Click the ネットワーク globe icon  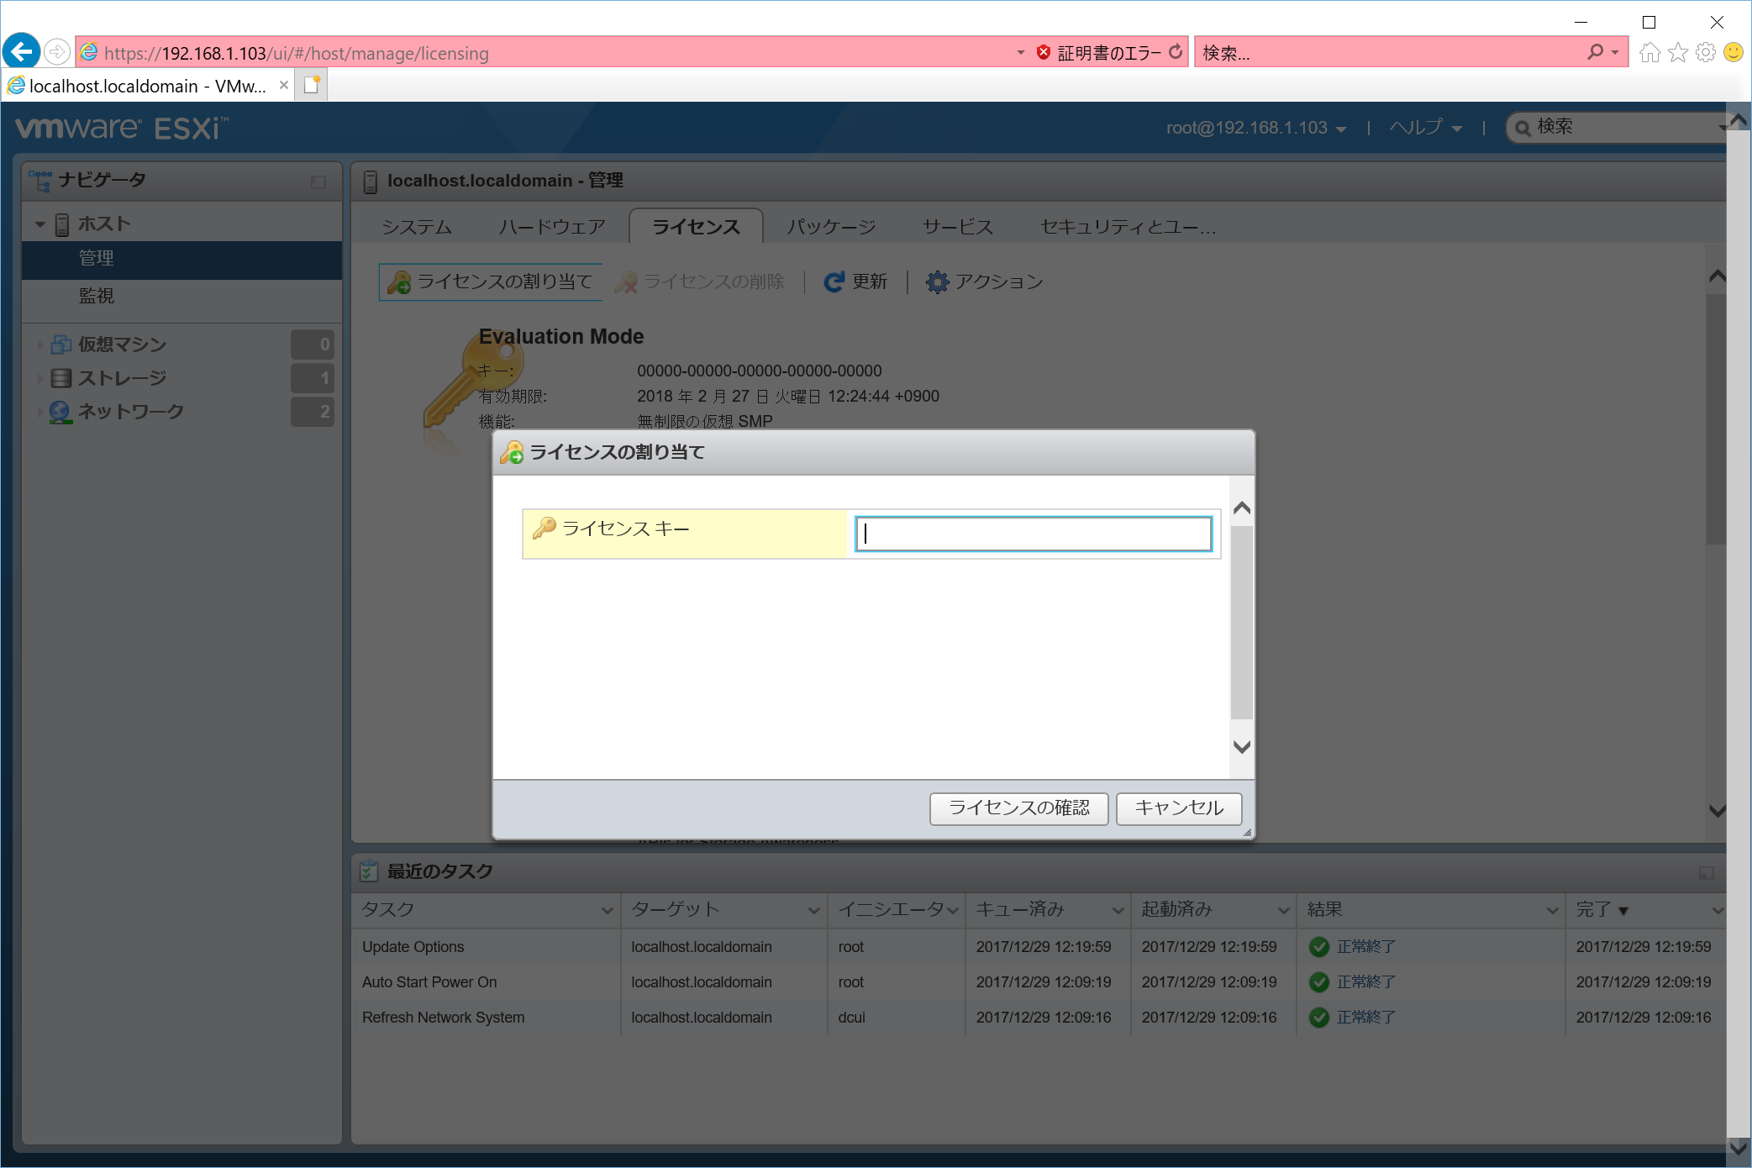(x=59, y=412)
